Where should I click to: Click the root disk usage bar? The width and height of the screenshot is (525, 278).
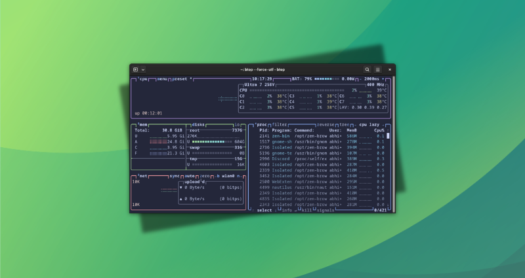(x=211, y=142)
